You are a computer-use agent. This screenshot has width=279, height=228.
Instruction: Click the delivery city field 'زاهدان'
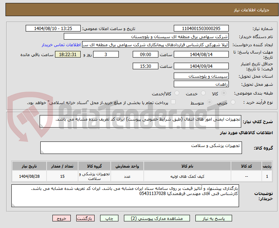coord(201,84)
